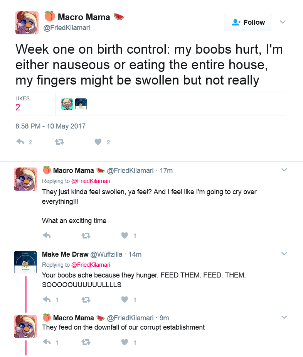Open @FriedKilamari mention link in Wuffzilla's reply
Image resolution: width=303 pixels, height=357 pixels.
point(91,265)
